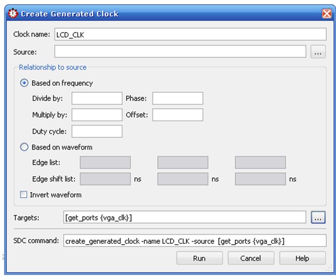Image resolution: width=336 pixels, height=277 pixels.
Task: Click the SDC command text field
Action: 195,241
